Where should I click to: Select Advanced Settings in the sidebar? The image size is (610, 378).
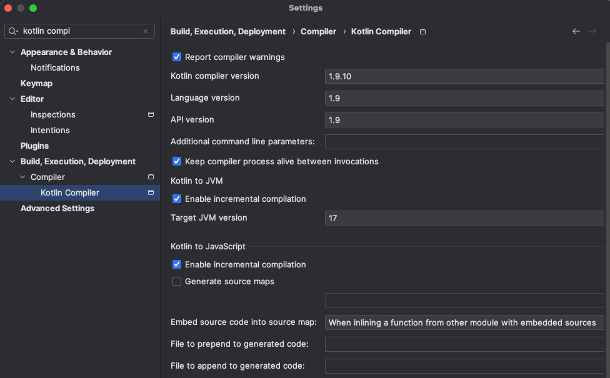(x=57, y=209)
